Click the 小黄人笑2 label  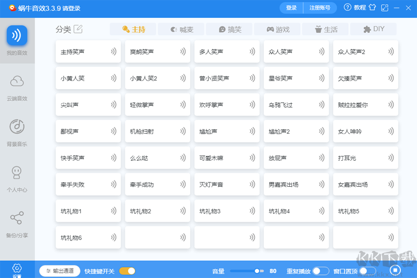(144, 78)
